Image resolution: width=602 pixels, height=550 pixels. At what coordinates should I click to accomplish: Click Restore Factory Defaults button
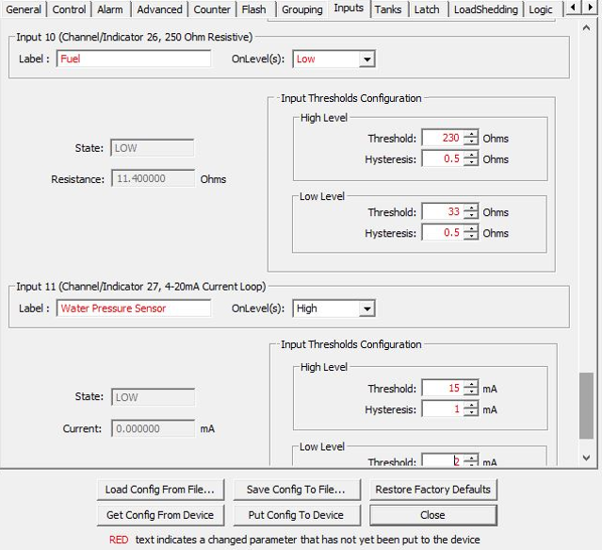432,490
